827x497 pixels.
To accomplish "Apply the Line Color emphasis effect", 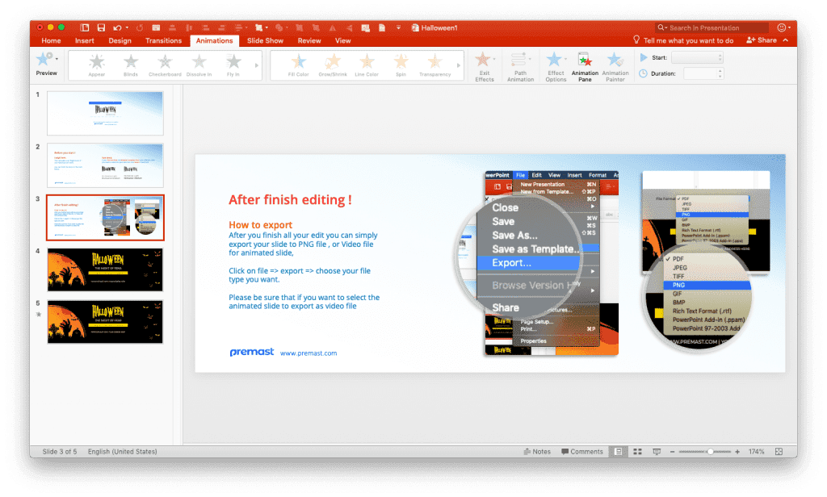I will [x=367, y=65].
